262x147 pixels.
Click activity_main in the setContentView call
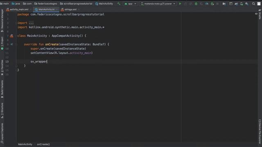pos(81,53)
